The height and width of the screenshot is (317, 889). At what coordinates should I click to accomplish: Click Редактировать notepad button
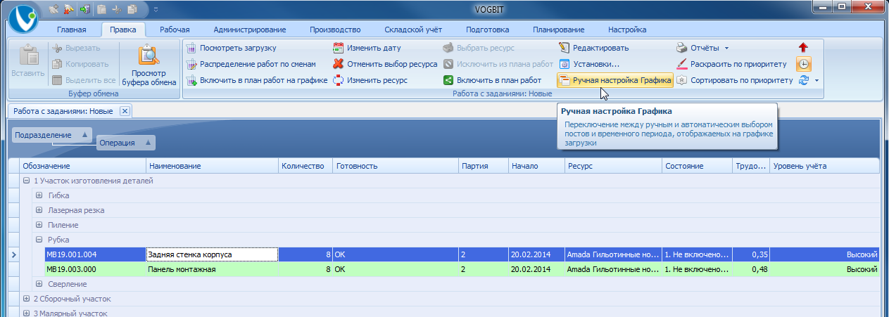pyautogui.click(x=593, y=48)
